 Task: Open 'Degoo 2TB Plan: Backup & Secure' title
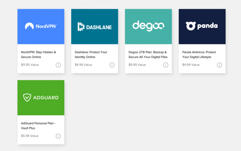(x=148, y=54)
